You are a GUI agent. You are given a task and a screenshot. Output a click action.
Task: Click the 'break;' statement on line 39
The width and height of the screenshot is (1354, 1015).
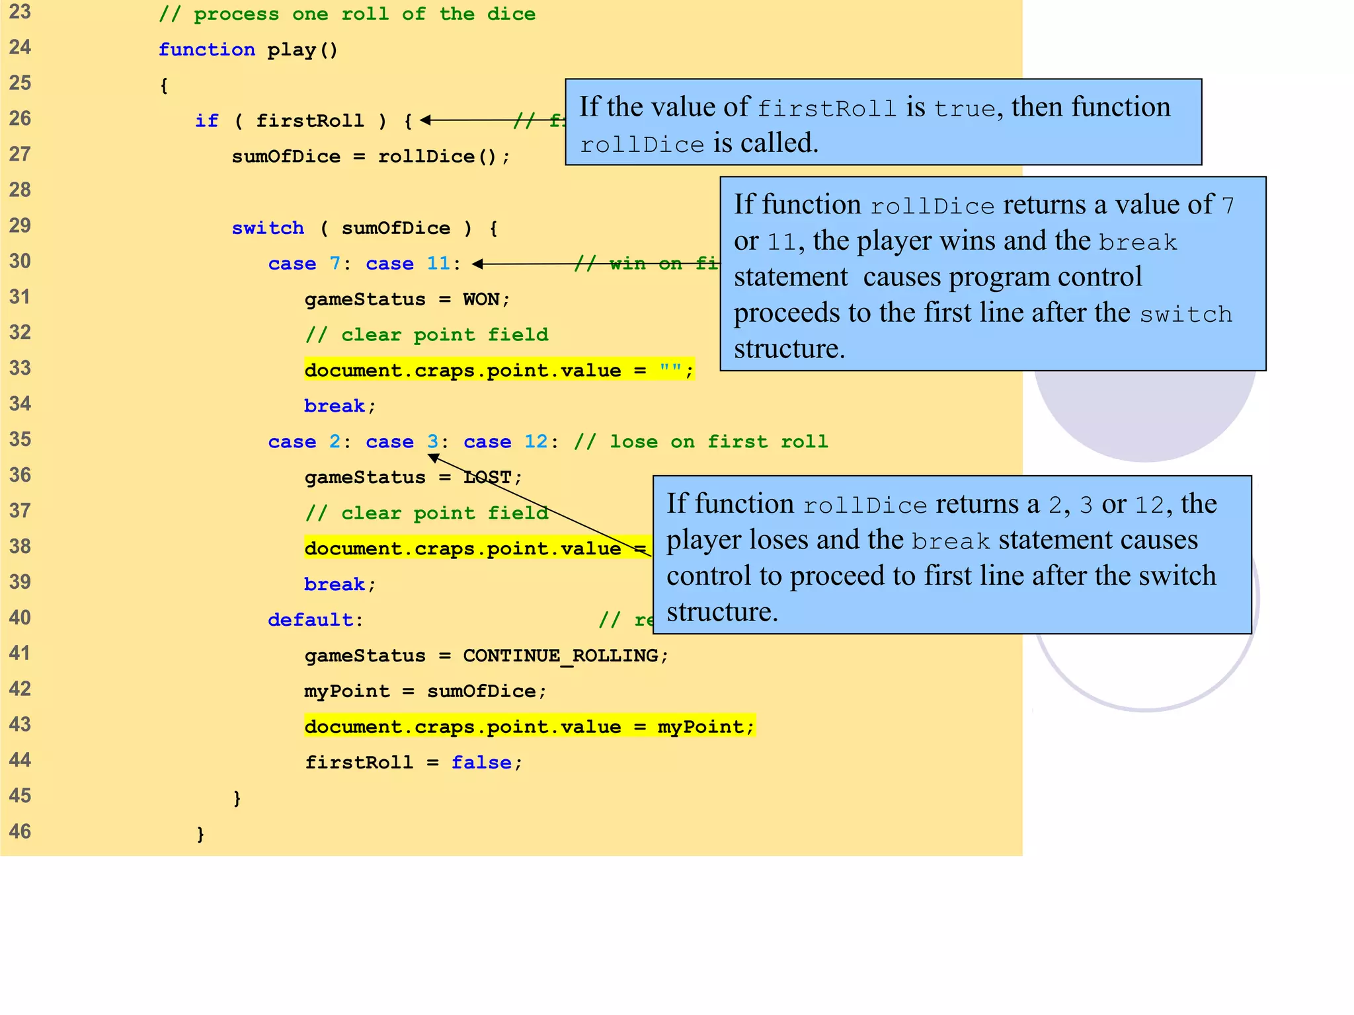click(339, 584)
